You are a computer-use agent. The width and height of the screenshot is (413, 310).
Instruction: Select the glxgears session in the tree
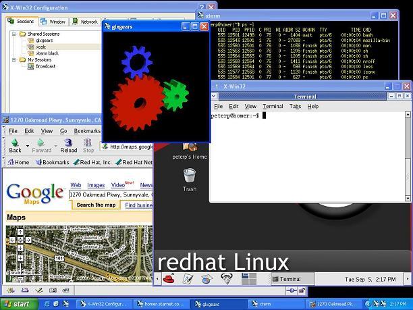[x=40, y=41]
